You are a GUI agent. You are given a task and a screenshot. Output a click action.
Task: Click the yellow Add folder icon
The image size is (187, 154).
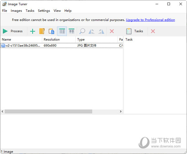(x=42, y=31)
